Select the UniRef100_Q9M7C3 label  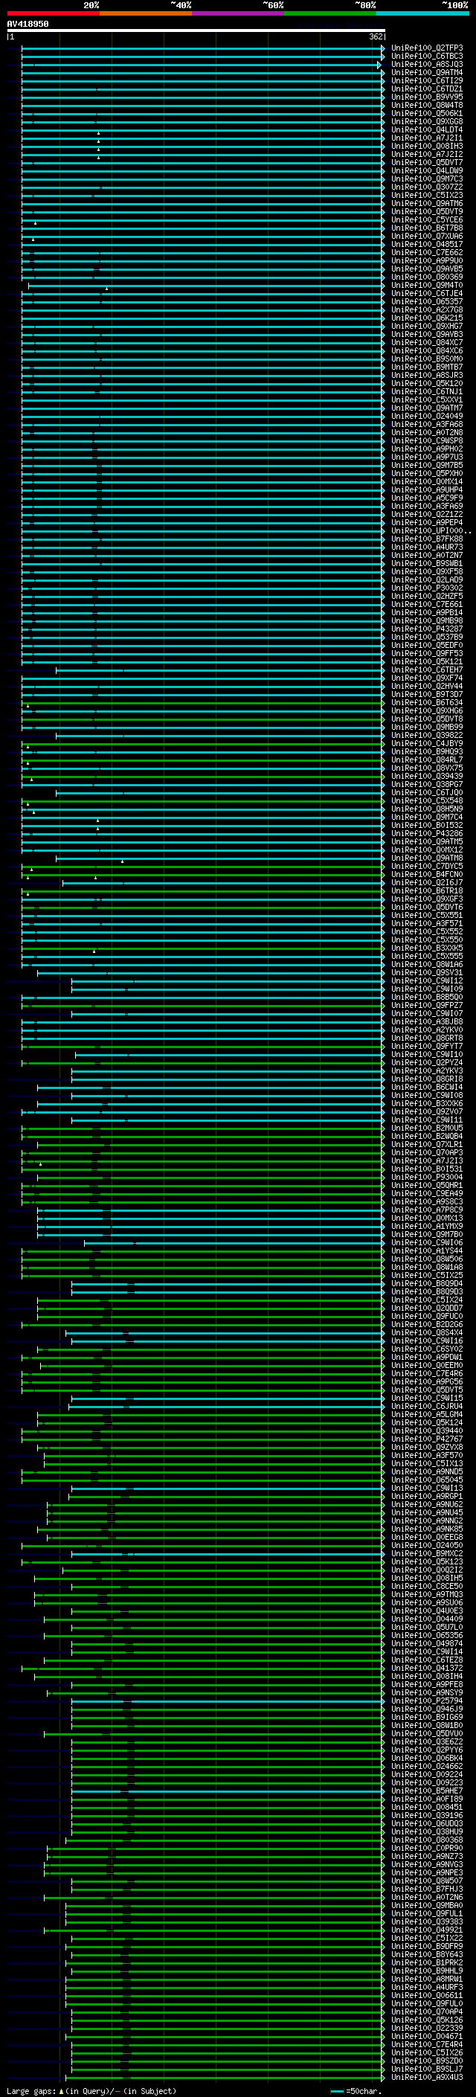click(x=427, y=179)
